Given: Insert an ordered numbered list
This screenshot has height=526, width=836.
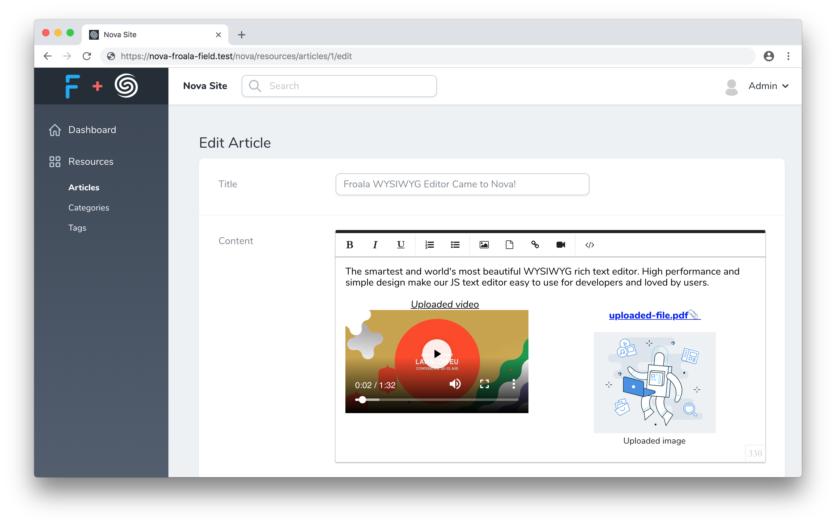Looking at the screenshot, I should click(430, 245).
